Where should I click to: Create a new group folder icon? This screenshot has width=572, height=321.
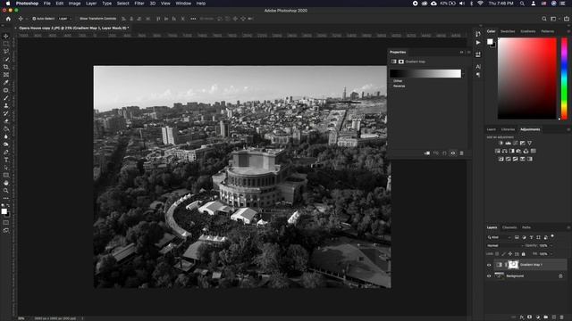pyautogui.click(x=546, y=317)
